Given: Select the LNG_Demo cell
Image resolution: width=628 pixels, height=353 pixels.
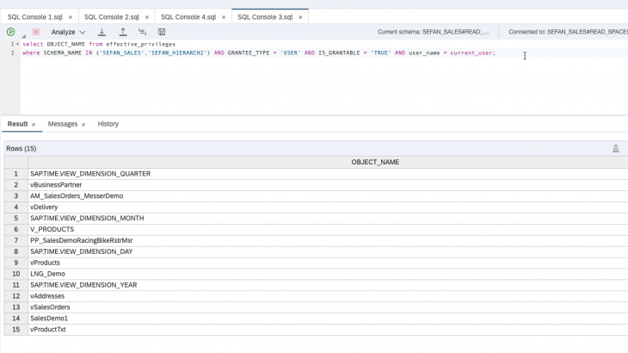Looking at the screenshot, I should pos(328,274).
